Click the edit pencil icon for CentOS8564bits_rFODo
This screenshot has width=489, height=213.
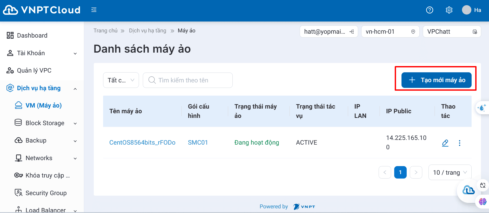[445, 143]
